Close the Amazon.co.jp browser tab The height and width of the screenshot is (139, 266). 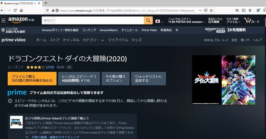(x=39, y=3)
